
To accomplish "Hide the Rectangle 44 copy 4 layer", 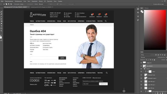I will pyautogui.click(x=141, y=78).
